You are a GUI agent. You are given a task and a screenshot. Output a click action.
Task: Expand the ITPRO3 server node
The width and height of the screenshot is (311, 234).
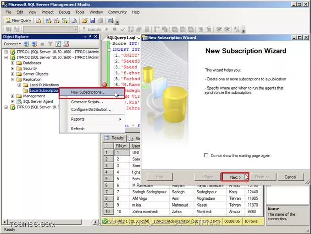[6, 107]
